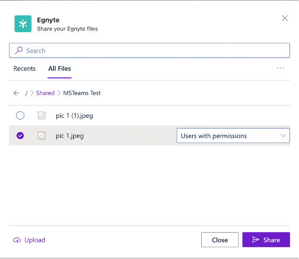Click the Close button
Screen dimensions: 299x259
pyautogui.click(x=220, y=240)
